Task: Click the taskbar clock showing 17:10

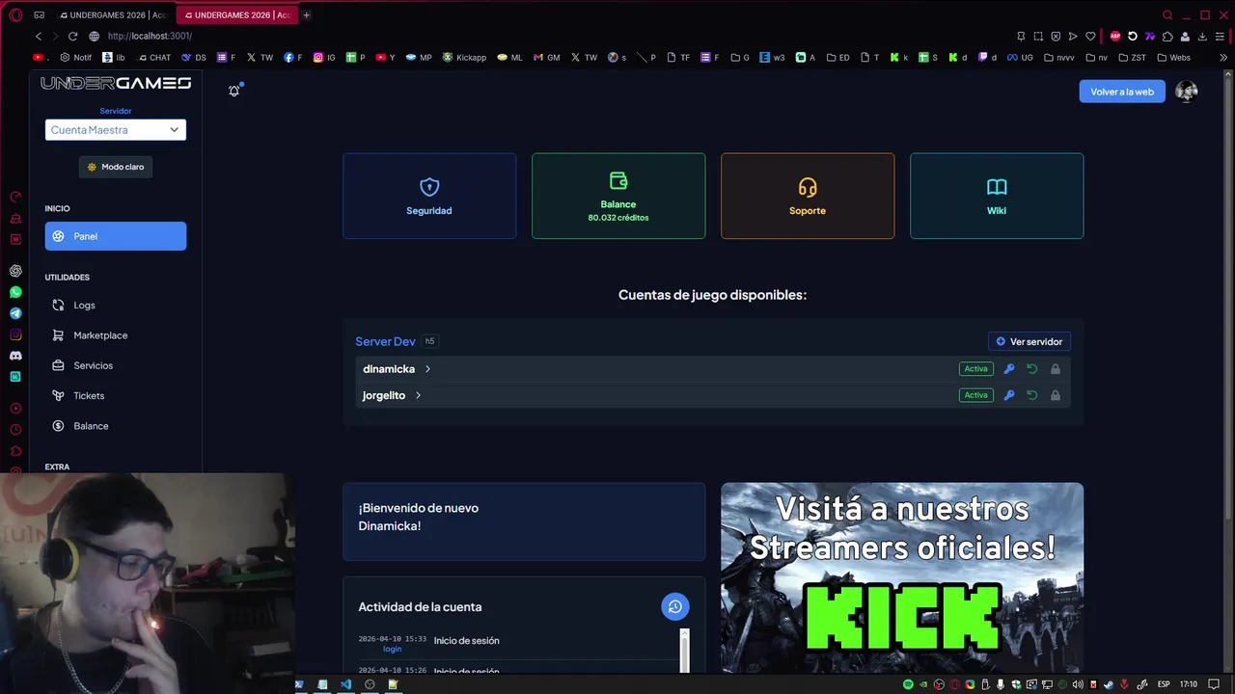Action: coord(1189,684)
